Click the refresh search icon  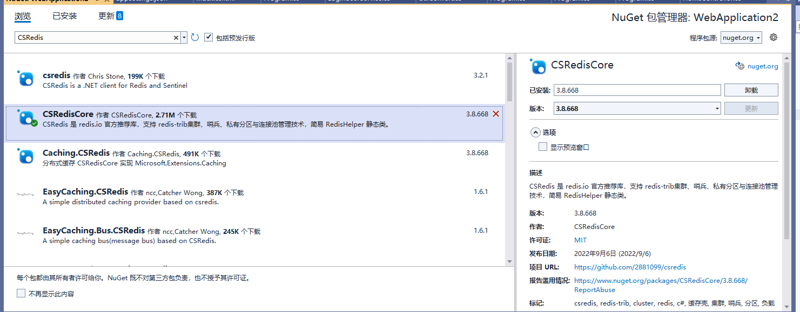coord(195,38)
